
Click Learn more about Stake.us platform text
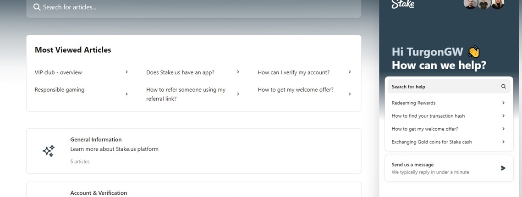pos(114,149)
